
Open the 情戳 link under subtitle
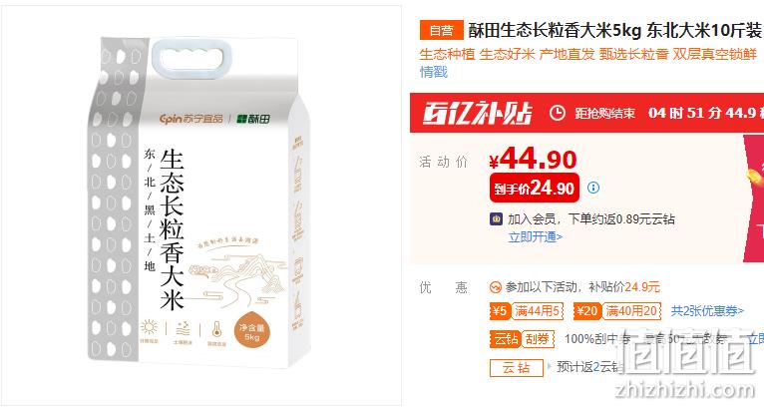[434, 72]
